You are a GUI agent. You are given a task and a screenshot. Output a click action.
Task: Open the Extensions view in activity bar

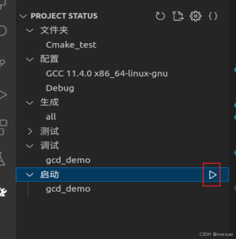pyautogui.click(x=3, y=126)
